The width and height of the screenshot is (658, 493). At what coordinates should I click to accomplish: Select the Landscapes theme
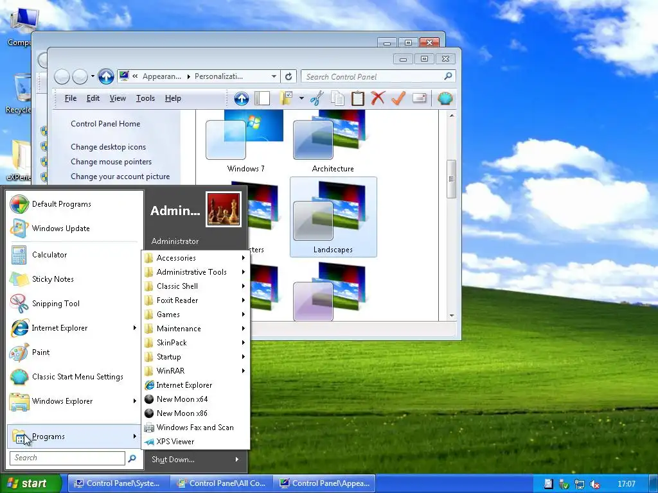pyautogui.click(x=333, y=217)
